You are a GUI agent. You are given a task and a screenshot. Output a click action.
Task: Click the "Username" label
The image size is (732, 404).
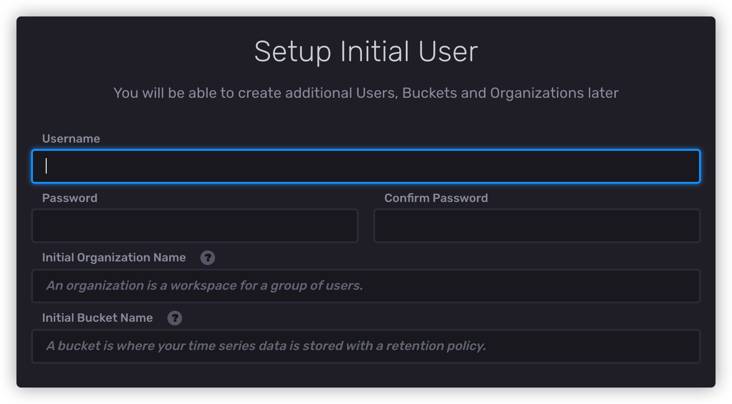pos(71,138)
